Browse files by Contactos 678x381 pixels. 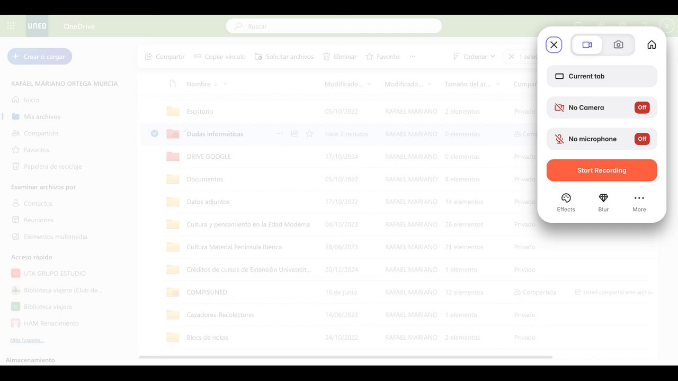coord(38,203)
